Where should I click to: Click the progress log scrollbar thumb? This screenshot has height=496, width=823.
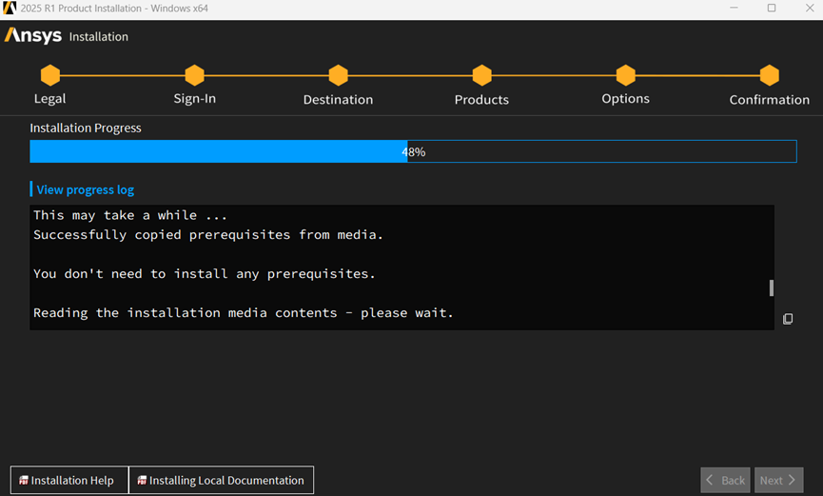(771, 288)
